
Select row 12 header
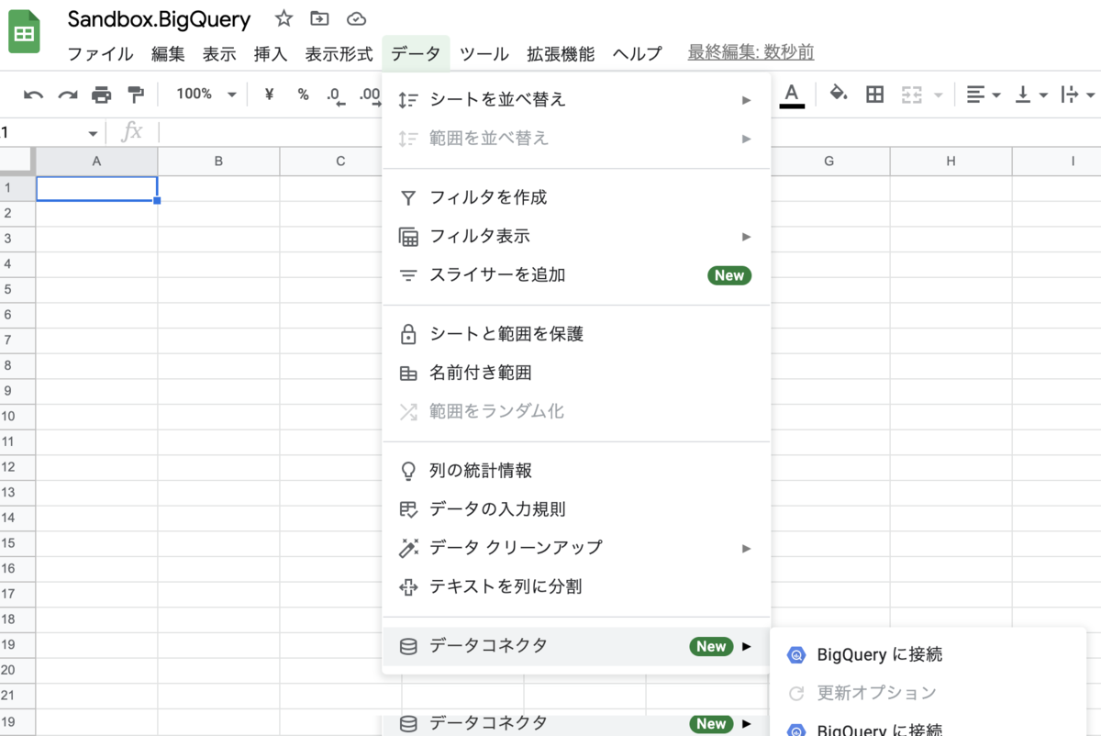tap(17, 466)
